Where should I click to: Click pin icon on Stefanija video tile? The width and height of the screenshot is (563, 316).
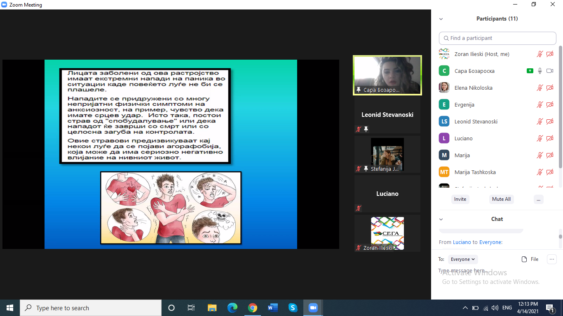pos(366,169)
